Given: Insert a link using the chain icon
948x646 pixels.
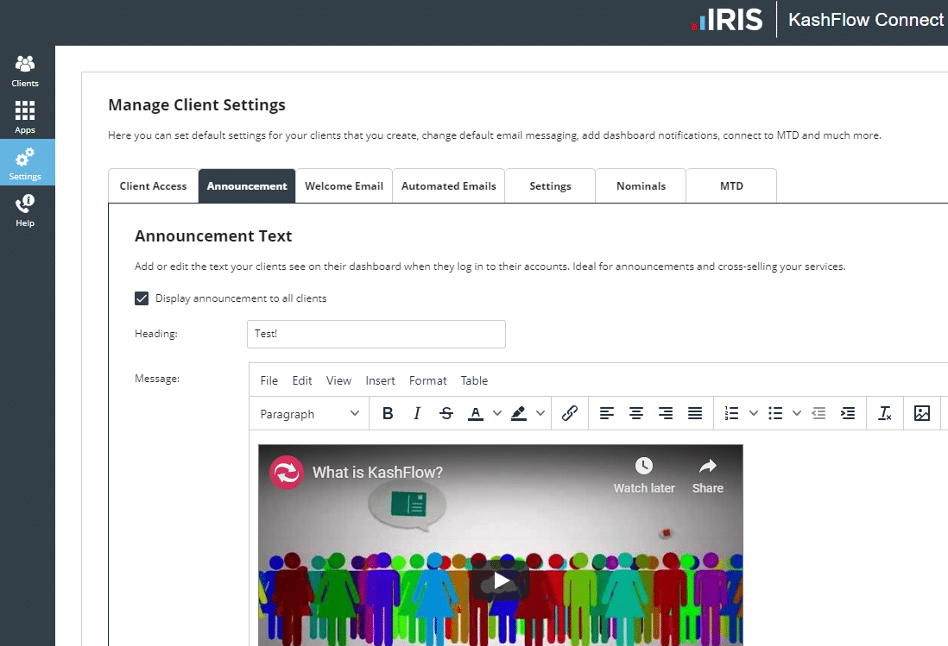Looking at the screenshot, I should (x=569, y=414).
